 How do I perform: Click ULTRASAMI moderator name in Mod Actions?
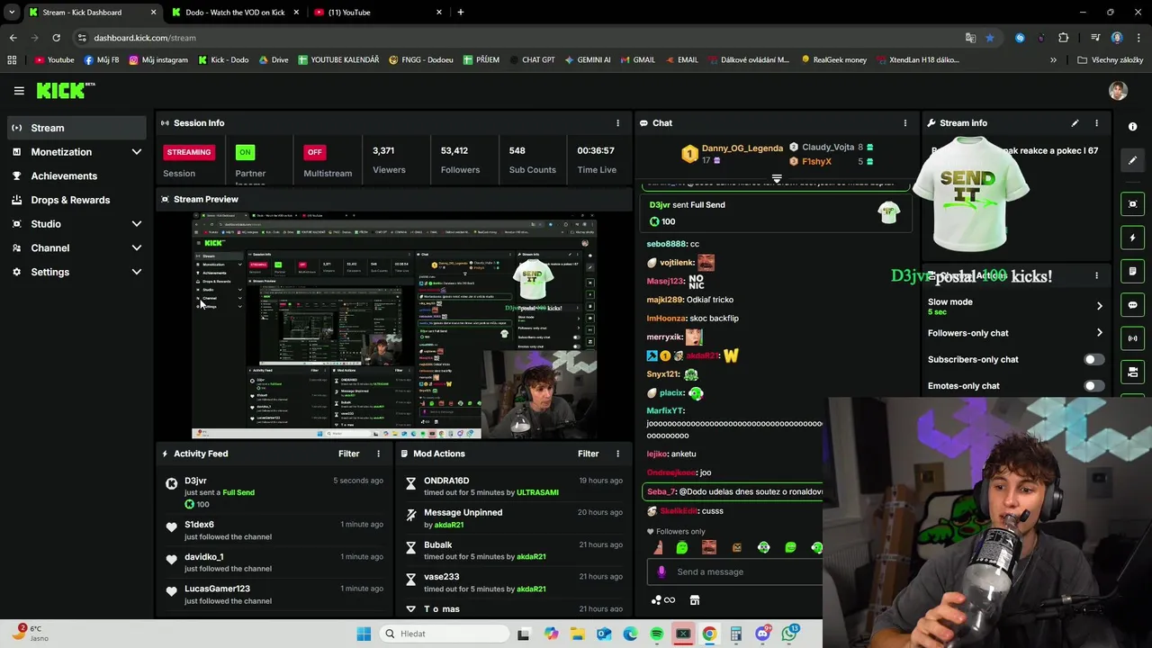pos(537,493)
